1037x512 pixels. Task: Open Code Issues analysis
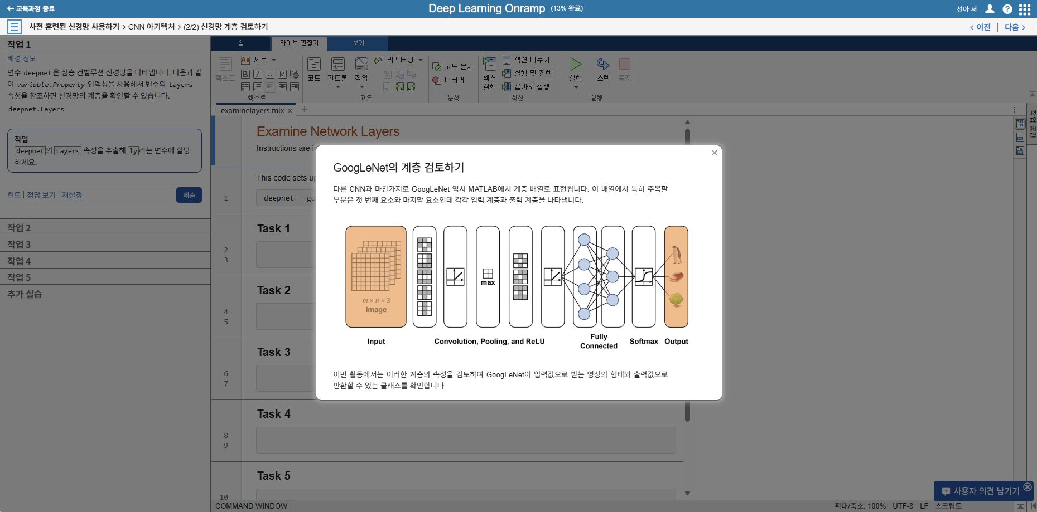click(x=453, y=66)
